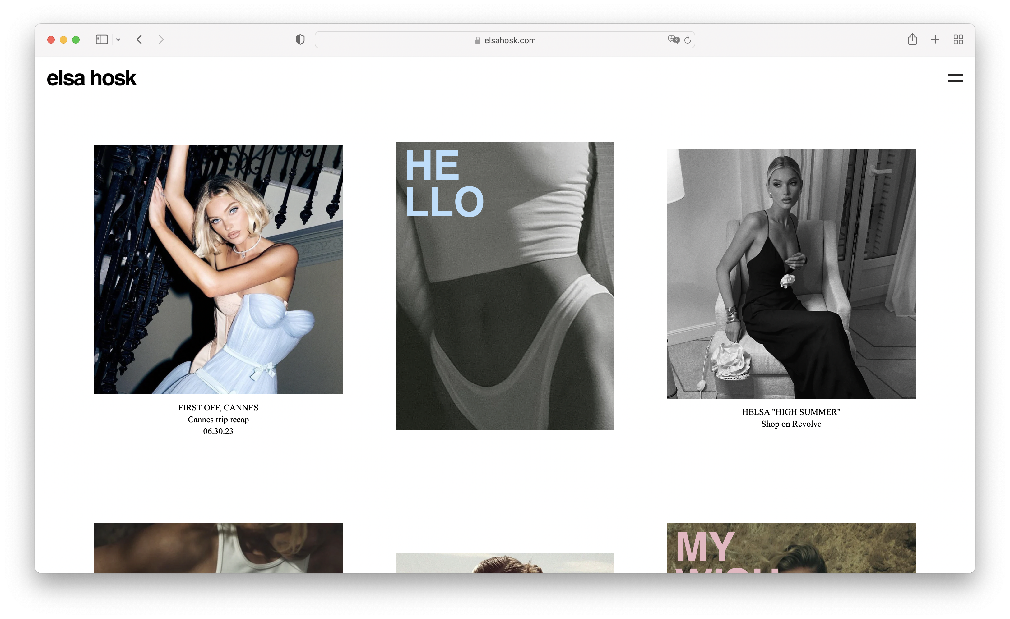Click the FIRST OFF, CANNES title

pos(218,408)
